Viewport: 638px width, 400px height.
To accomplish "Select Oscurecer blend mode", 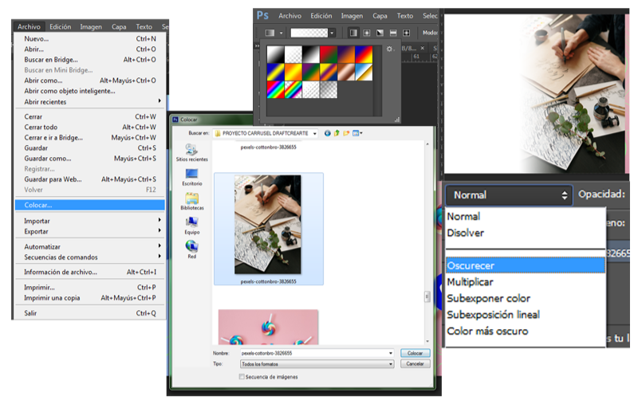I will [x=526, y=265].
